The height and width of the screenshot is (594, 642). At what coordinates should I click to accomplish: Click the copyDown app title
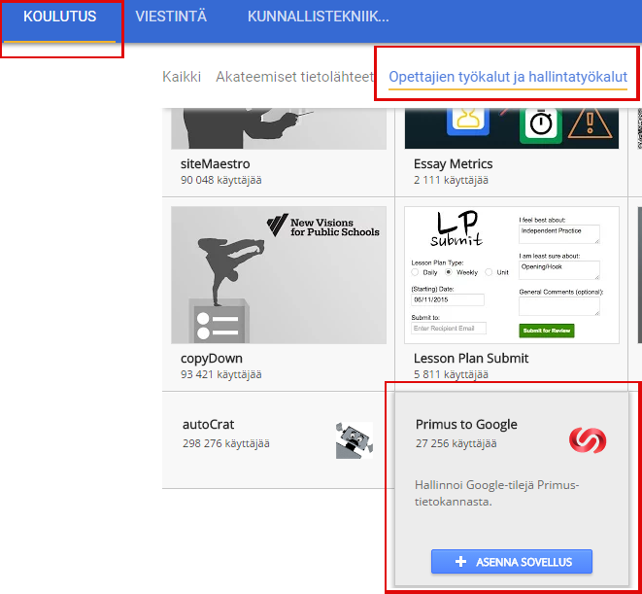(x=212, y=359)
